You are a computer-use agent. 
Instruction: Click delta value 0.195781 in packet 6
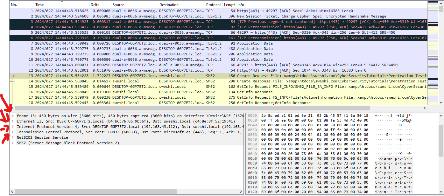[x=102, y=38]
